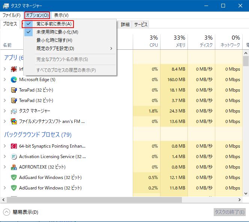This screenshot has width=249, height=222.
Task: Sort by the メモリ column header
Action: click(x=174, y=41)
